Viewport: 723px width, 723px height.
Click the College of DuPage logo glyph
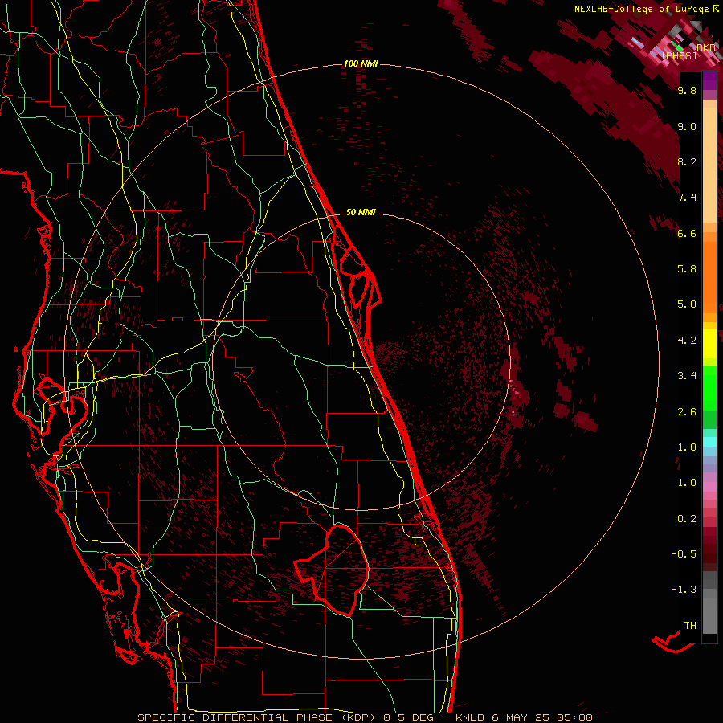click(x=716, y=8)
